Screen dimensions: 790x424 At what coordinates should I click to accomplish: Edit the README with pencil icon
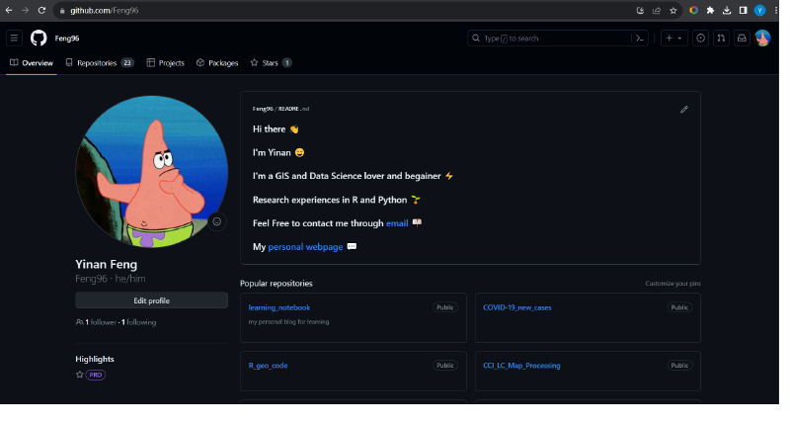pos(683,110)
